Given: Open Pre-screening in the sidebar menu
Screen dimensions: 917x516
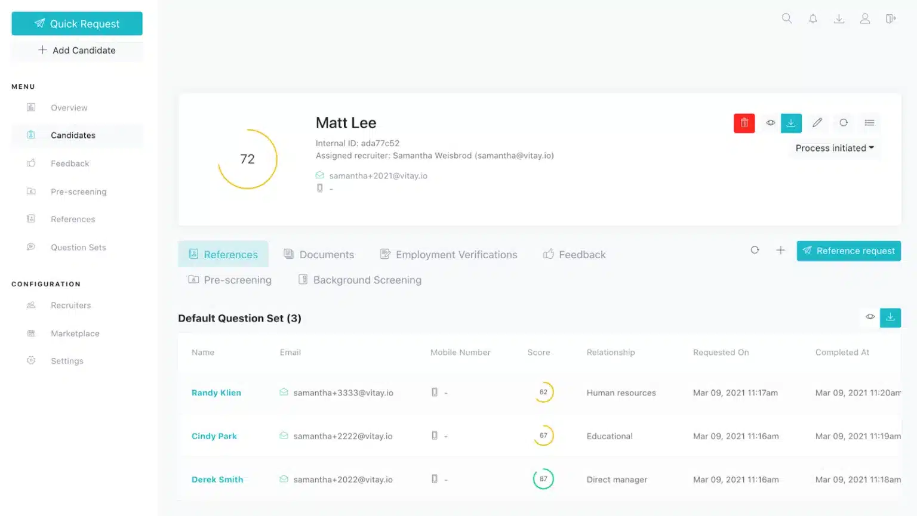Looking at the screenshot, I should point(78,191).
